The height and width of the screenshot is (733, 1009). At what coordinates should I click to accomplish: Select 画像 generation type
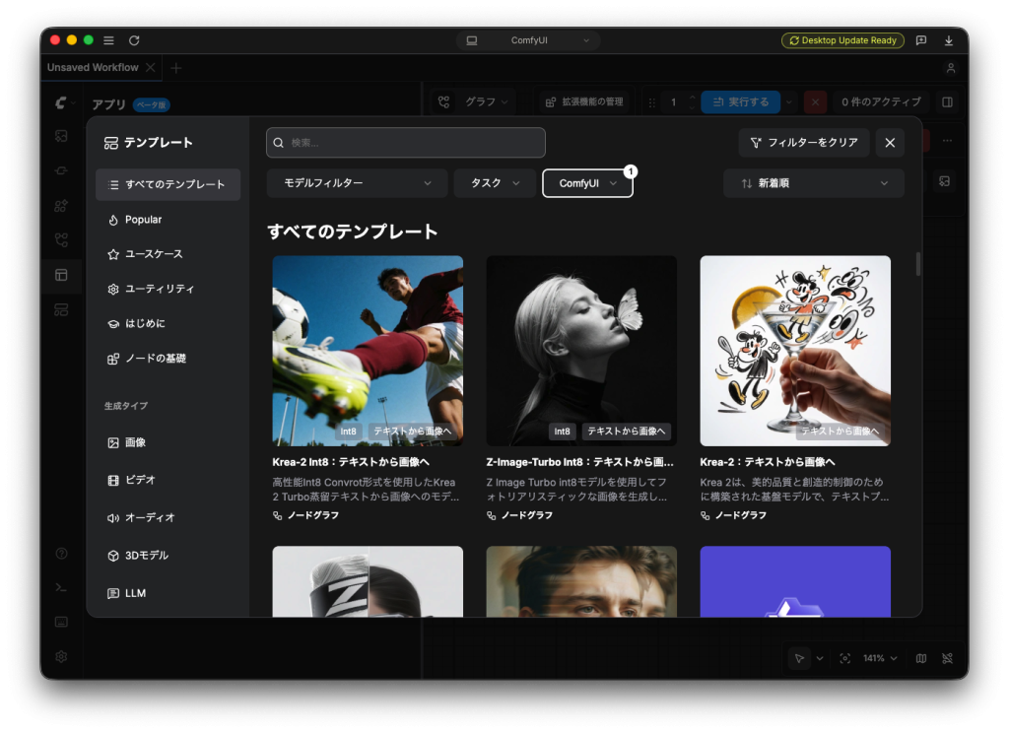[x=168, y=442]
